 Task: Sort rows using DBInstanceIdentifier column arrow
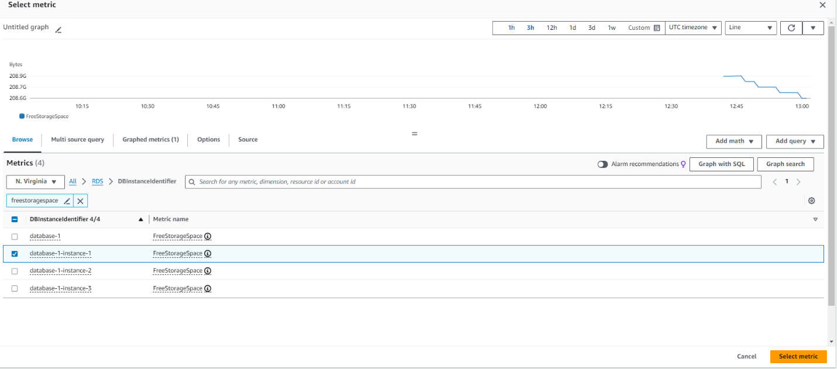coord(140,219)
